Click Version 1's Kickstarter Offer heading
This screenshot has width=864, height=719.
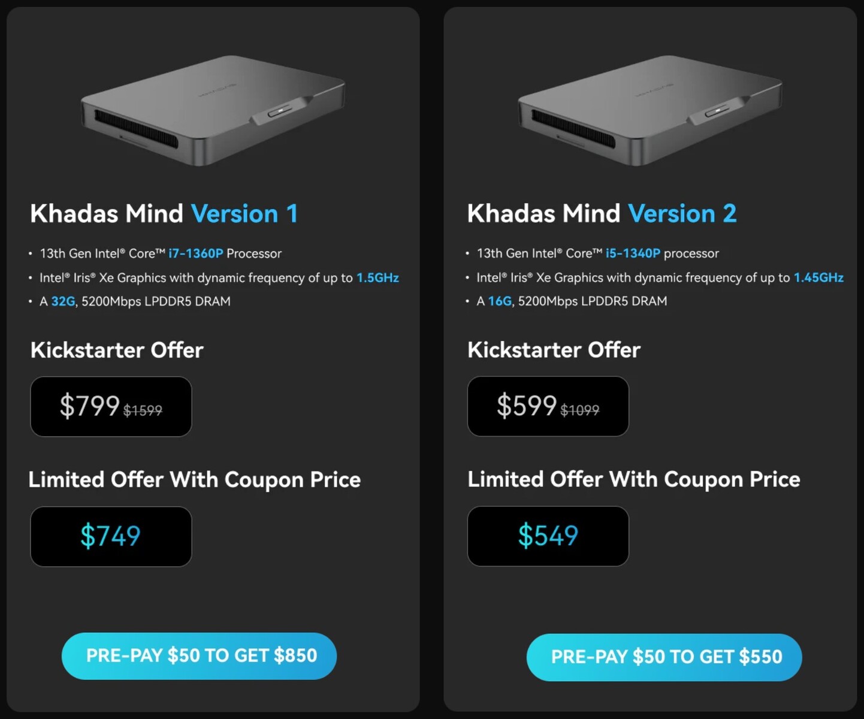pyautogui.click(x=117, y=350)
